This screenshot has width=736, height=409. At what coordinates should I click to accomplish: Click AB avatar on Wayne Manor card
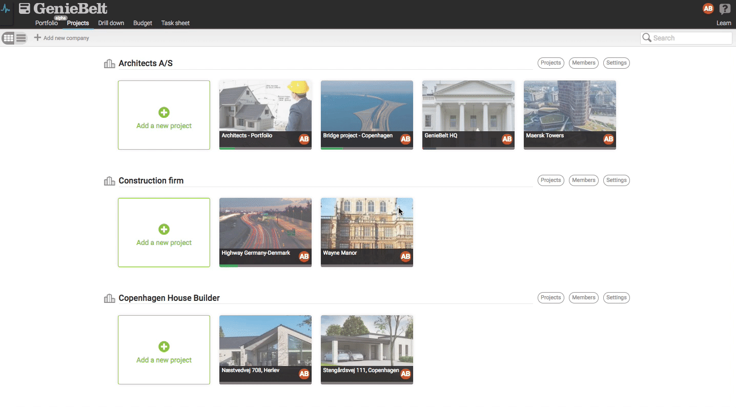(405, 256)
